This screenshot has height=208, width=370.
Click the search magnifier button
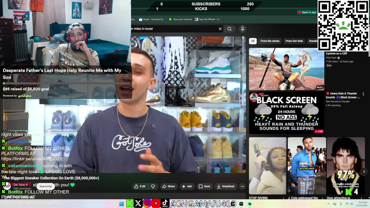coord(230,29)
